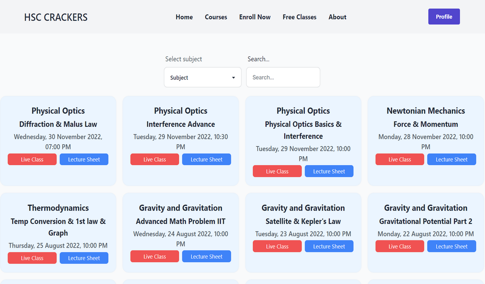
Task: Join Live Class for Diffraction & Malus Law
Action: 32,160
